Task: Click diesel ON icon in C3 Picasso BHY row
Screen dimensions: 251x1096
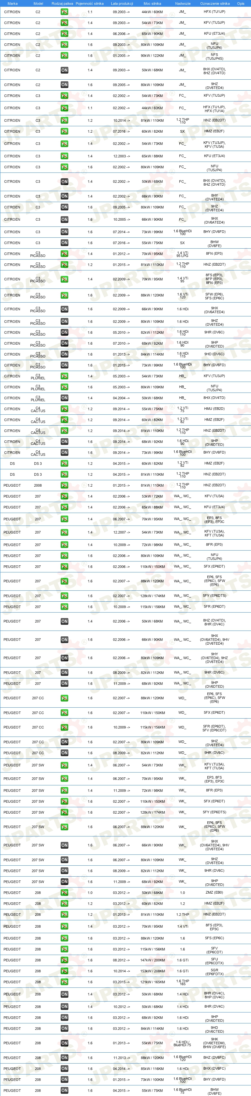Action: [x=64, y=365]
